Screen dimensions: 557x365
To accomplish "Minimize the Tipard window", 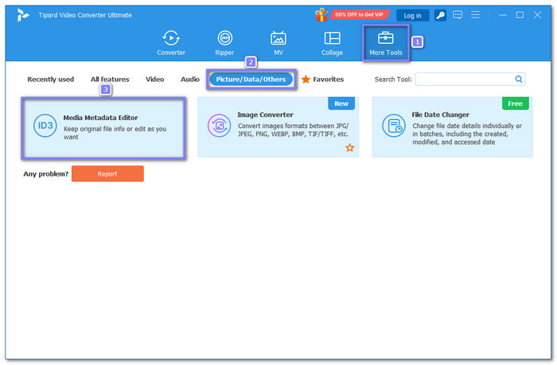I will pyautogui.click(x=503, y=15).
